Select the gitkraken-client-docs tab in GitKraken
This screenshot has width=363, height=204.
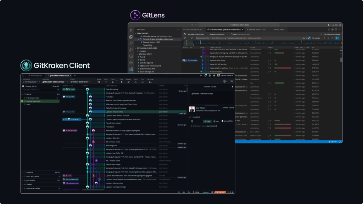point(59,75)
